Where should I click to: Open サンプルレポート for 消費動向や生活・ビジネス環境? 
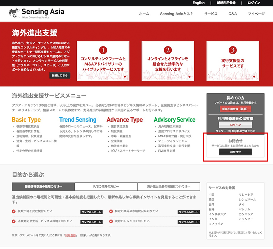coord(91,222)
